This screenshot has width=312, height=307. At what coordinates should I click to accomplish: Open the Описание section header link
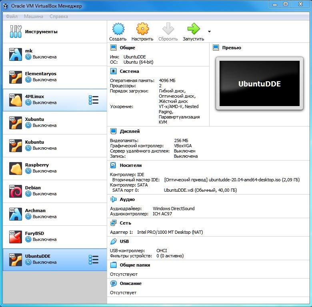point(130,283)
